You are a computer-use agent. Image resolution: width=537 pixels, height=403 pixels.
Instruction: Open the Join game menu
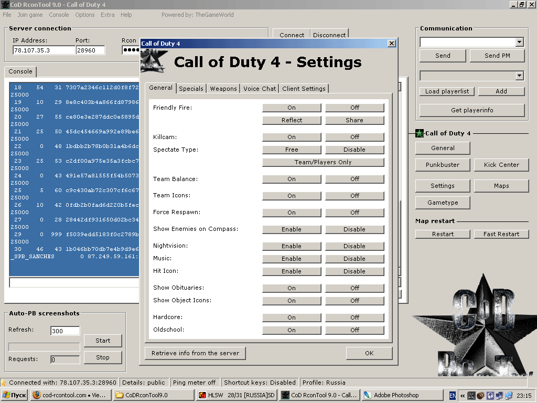(x=30, y=15)
